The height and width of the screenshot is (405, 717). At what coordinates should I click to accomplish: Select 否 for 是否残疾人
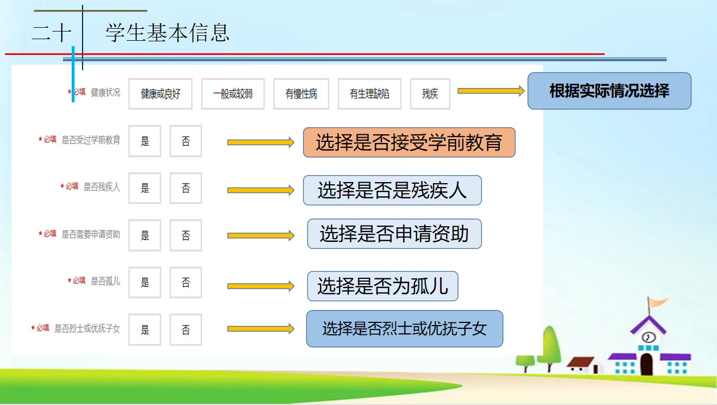pos(186,188)
